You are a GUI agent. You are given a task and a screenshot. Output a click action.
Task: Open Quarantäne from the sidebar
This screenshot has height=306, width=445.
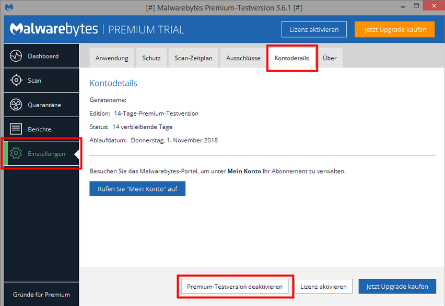(x=41, y=105)
